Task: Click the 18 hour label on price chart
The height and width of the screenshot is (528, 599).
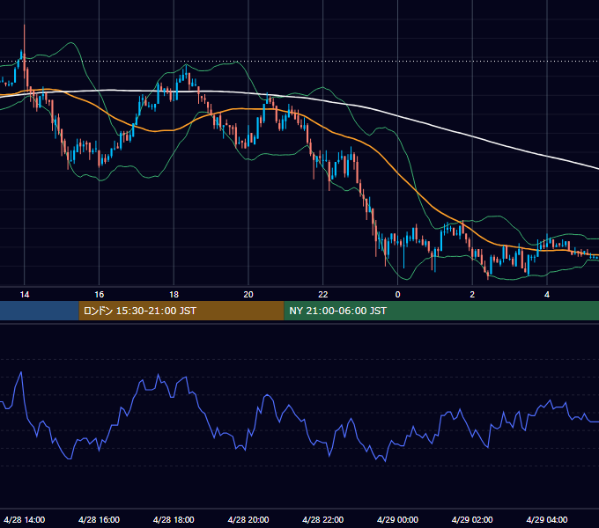Action: point(174,295)
